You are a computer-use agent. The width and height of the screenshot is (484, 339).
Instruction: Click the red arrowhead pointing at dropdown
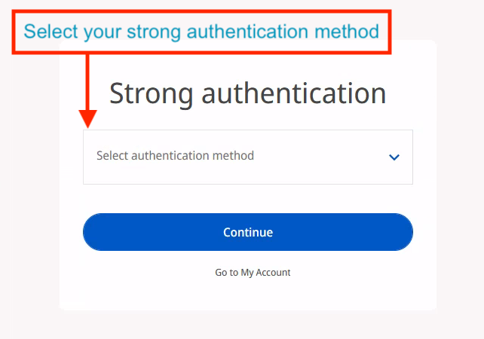coord(88,119)
